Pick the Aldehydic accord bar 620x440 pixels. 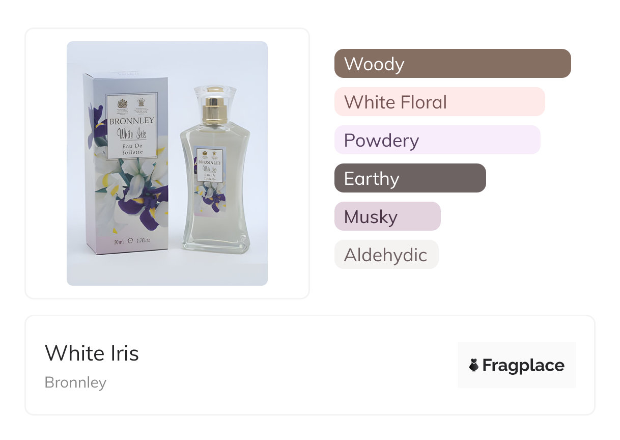tap(386, 255)
